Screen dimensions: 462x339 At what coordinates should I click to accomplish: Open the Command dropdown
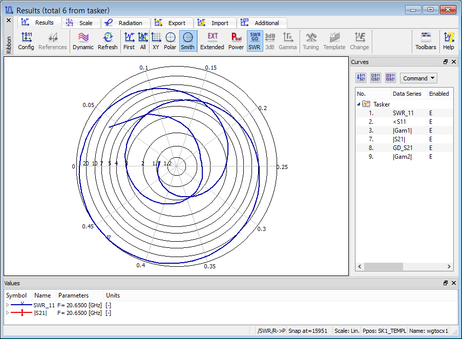(x=418, y=78)
